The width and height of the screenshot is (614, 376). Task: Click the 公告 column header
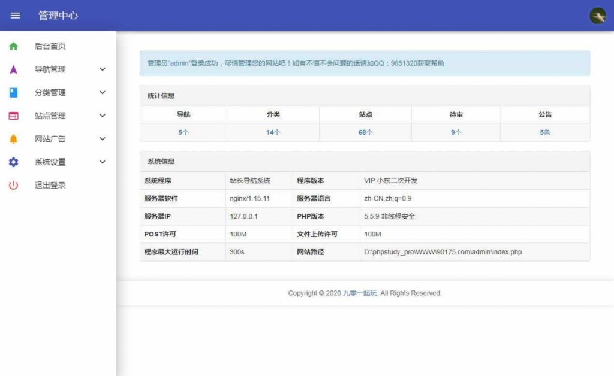(545, 114)
